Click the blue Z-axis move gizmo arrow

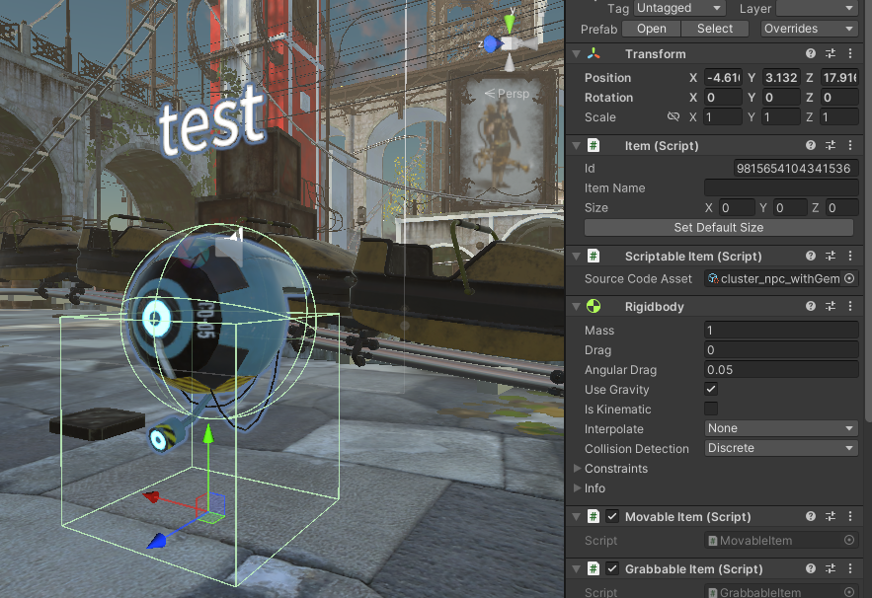pyautogui.click(x=157, y=540)
